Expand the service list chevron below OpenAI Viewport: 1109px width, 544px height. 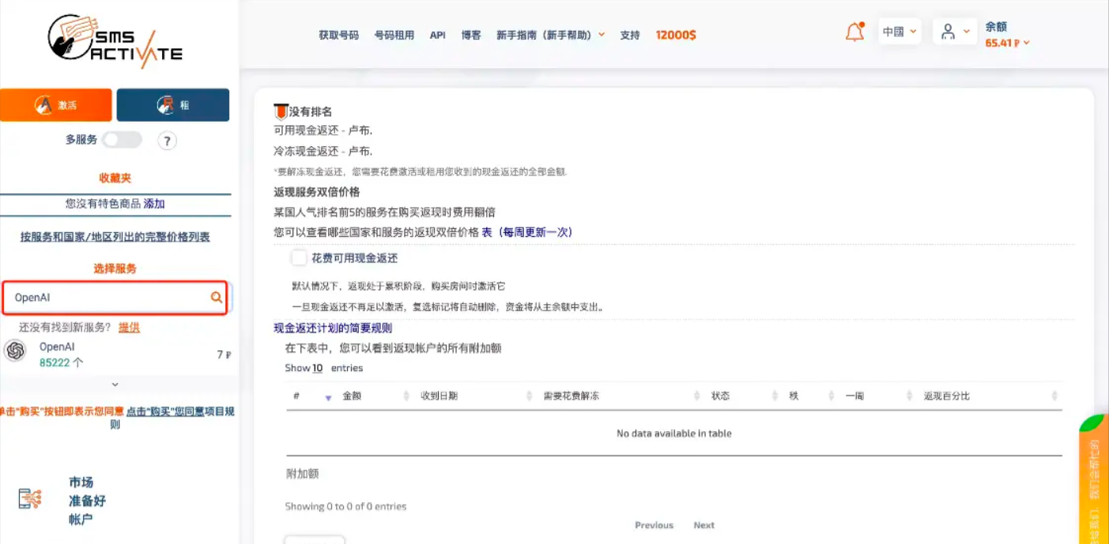coord(115,385)
